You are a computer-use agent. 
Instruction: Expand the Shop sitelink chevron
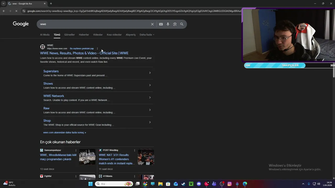150,122
